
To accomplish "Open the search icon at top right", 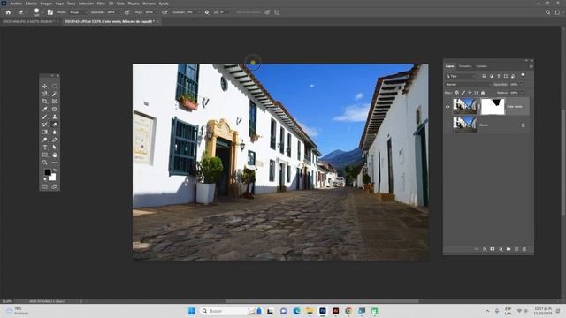I will (x=547, y=12).
